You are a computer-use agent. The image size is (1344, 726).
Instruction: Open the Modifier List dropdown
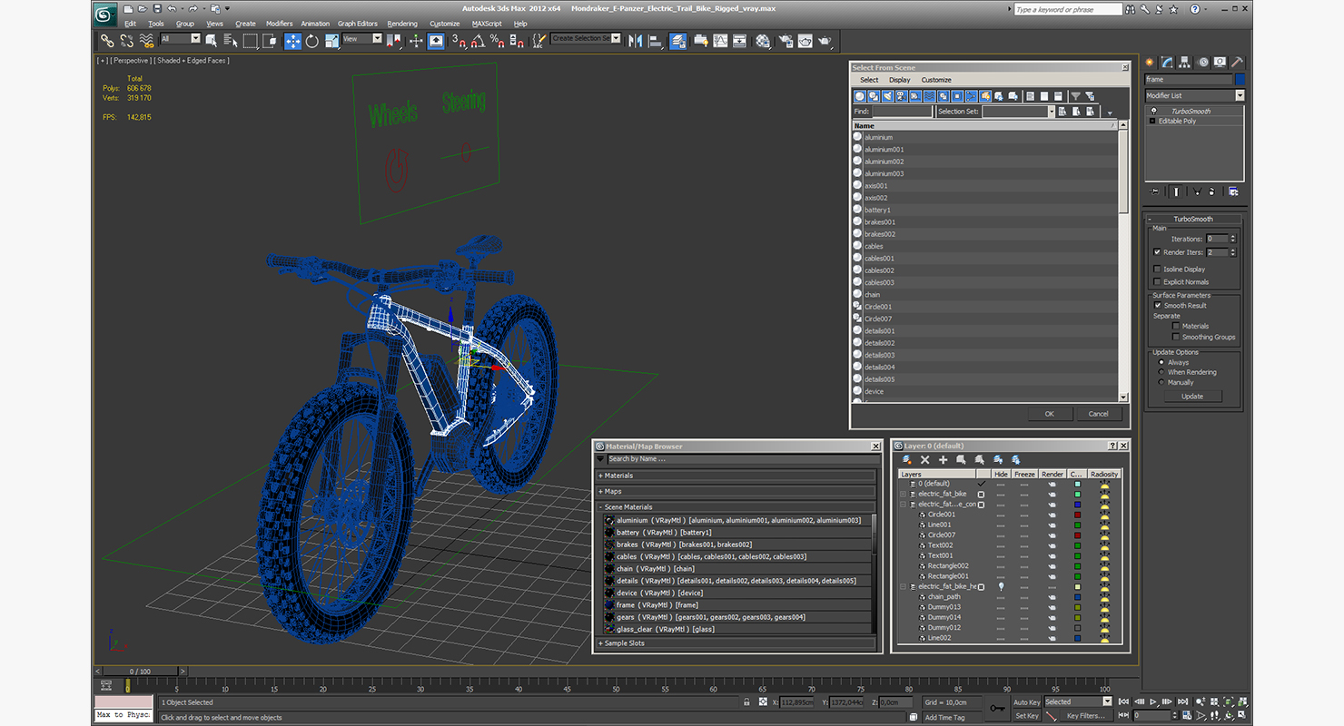tap(1194, 95)
